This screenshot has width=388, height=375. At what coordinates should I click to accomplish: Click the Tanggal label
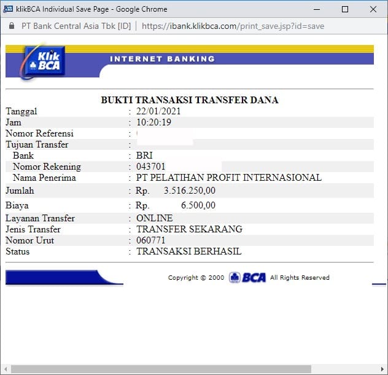[21, 111]
